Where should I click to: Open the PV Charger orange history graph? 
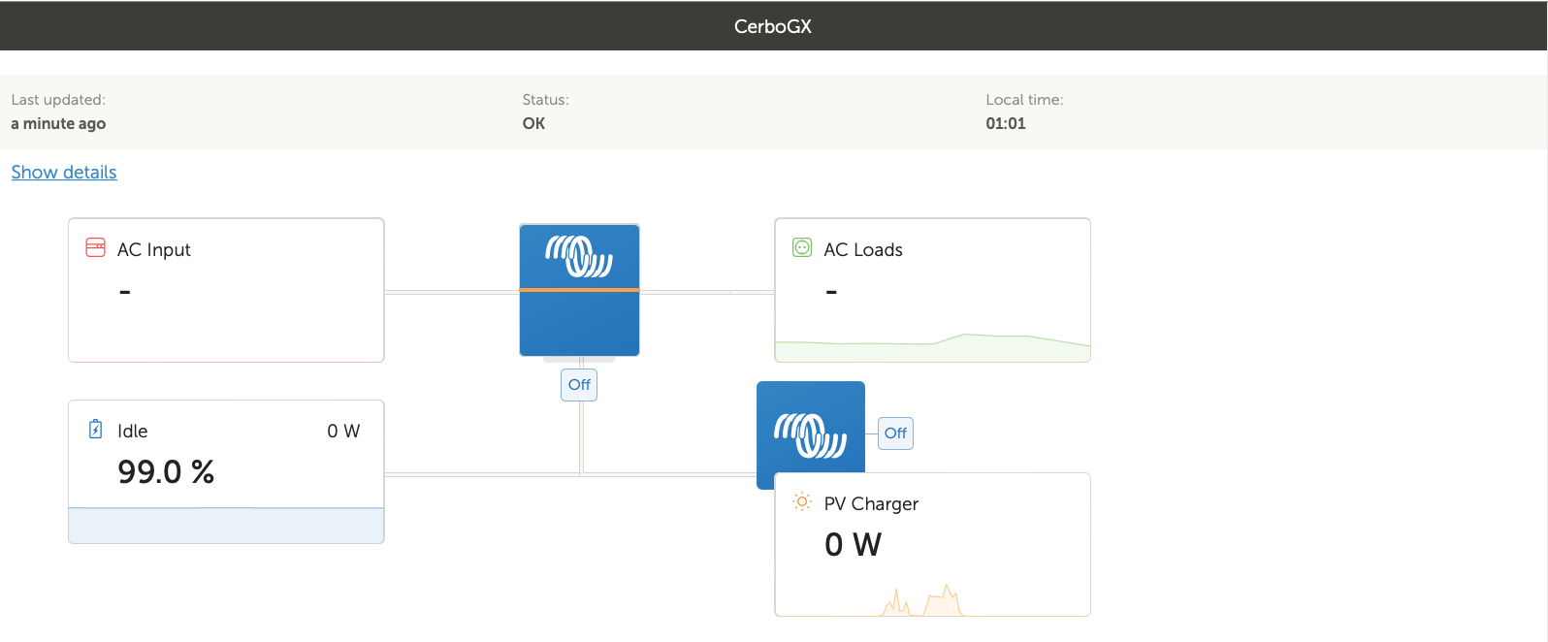pos(922,601)
